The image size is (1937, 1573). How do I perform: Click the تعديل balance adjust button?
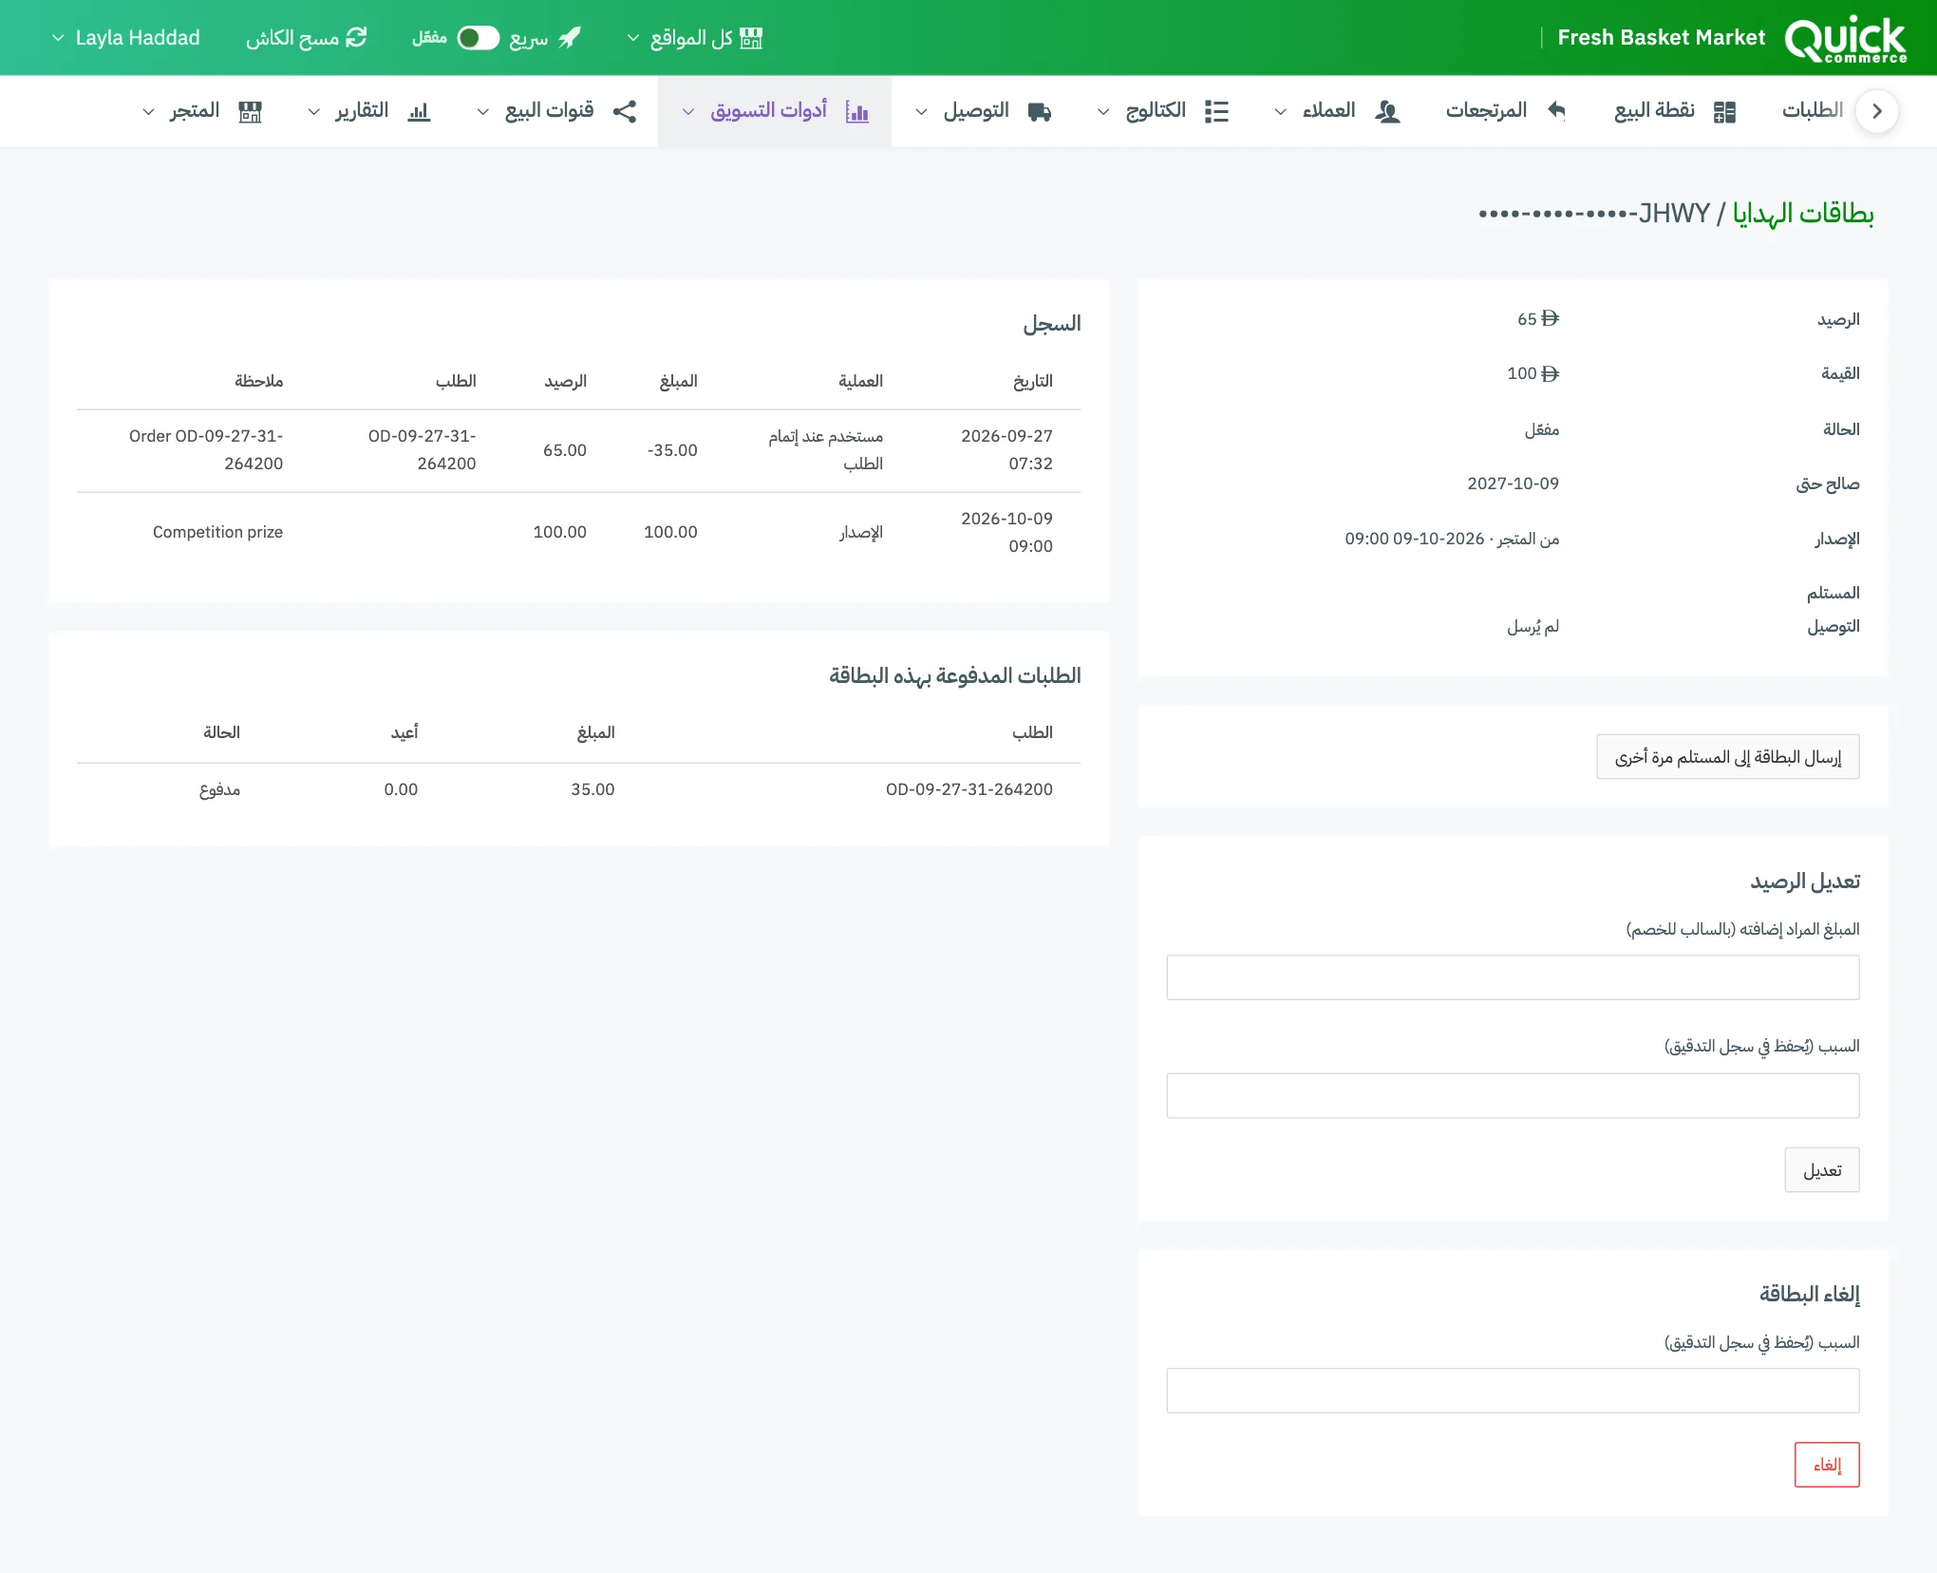[1821, 1170]
